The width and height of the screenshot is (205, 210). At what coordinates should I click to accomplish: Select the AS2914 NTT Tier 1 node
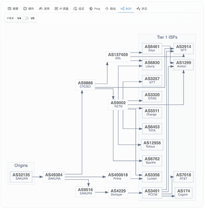tap(184, 48)
